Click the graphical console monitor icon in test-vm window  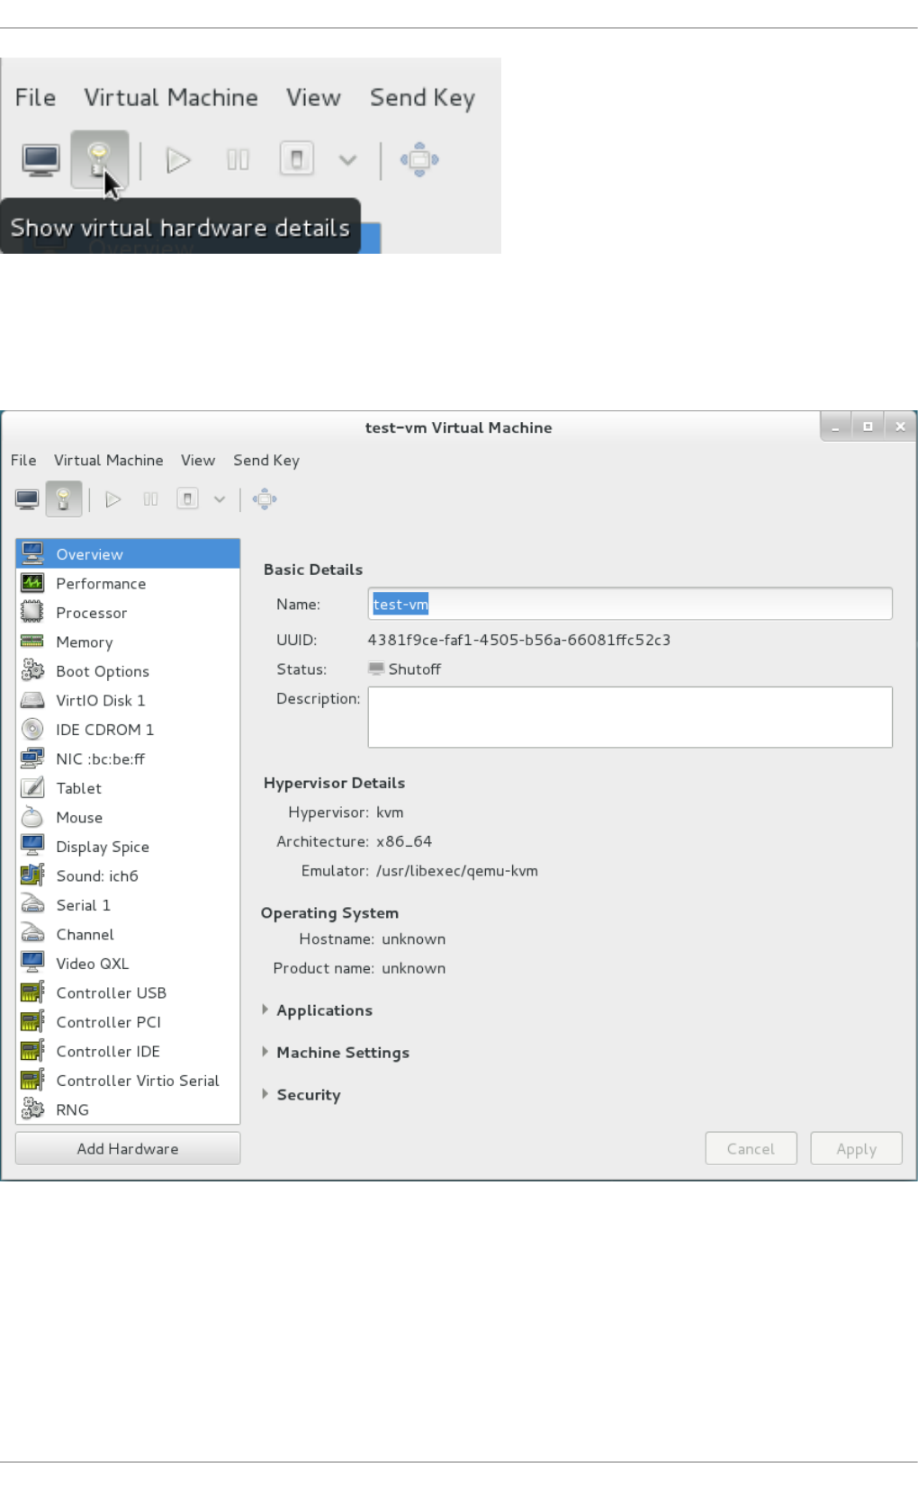pos(27,499)
